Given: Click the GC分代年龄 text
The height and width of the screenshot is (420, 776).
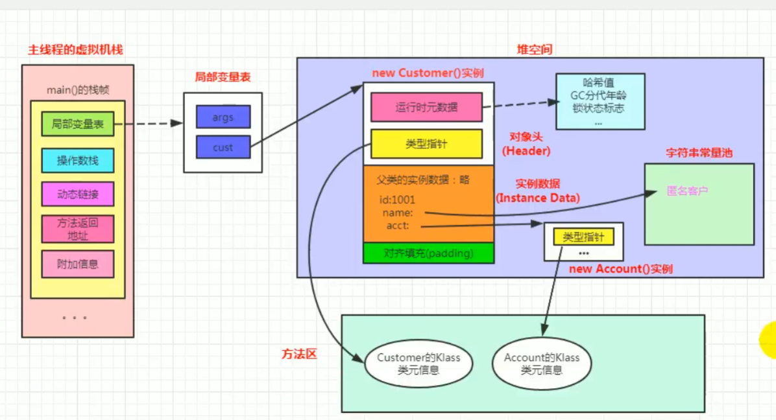Looking at the screenshot, I should (598, 95).
